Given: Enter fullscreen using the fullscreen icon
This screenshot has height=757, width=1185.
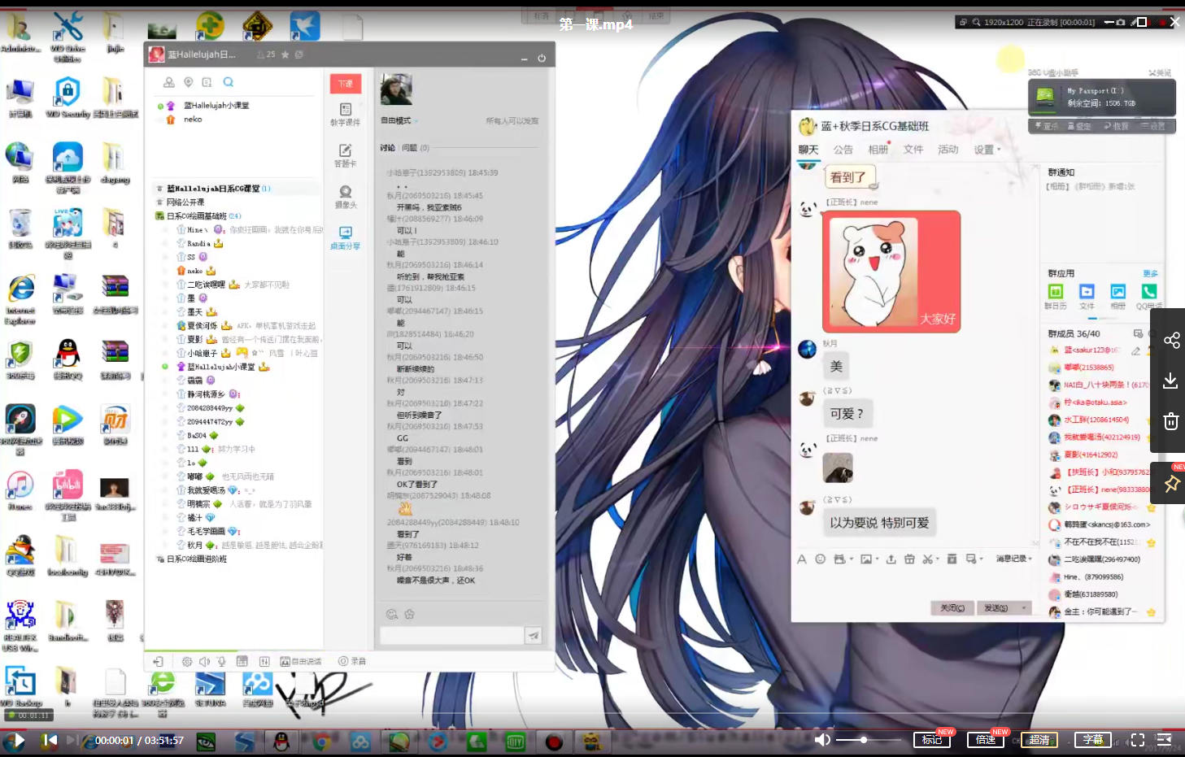Looking at the screenshot, I should [x=1138, y=740].
